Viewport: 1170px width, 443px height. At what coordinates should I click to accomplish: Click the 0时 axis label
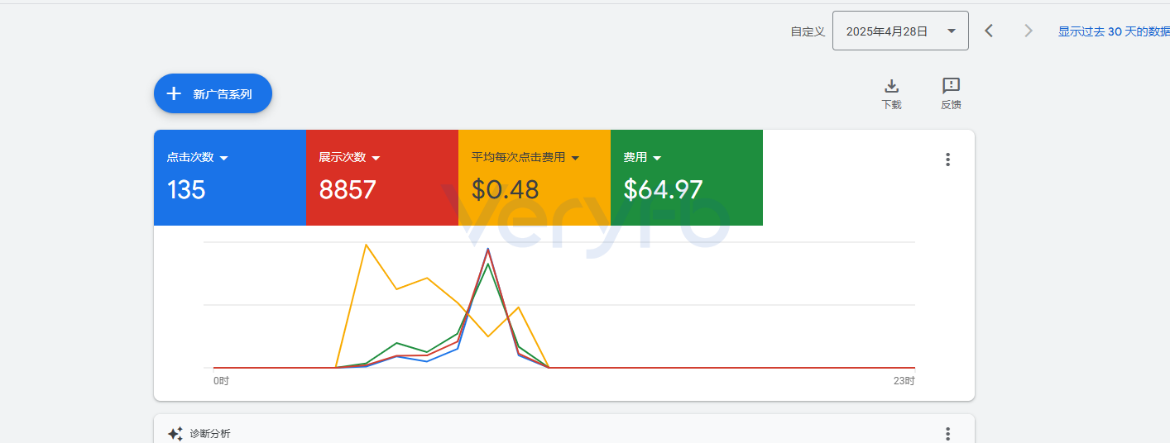(x=221, y=381)
